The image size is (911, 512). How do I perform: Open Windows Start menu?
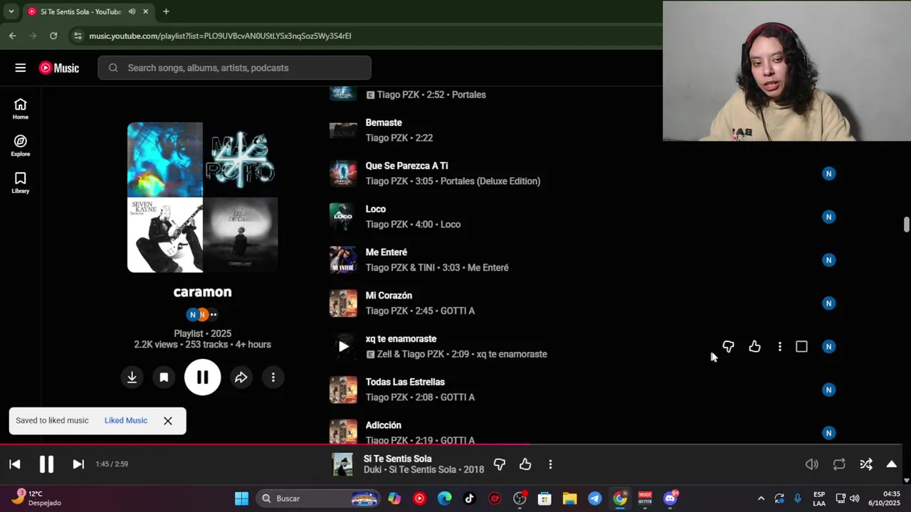pyautogui.click(x=242, y=498)
